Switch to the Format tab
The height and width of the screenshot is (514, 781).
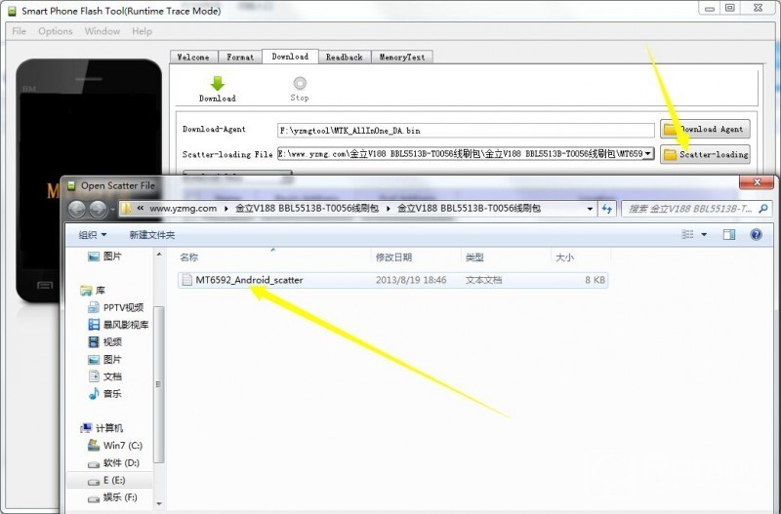(x=240, y=58)
